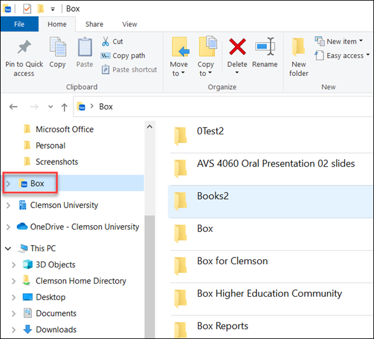Click the Pin to Quick access icon
Image resolution: width=374 pixels, height=339 pixels.
pyautogui.click(x=24, y=47)
